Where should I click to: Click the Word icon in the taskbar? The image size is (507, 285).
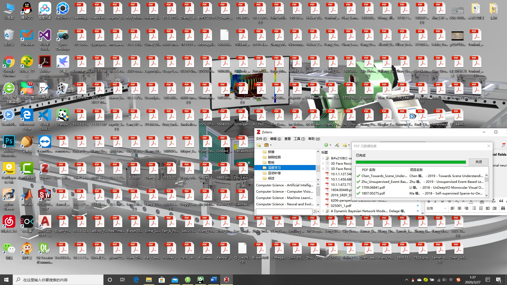tap(213, 280)
